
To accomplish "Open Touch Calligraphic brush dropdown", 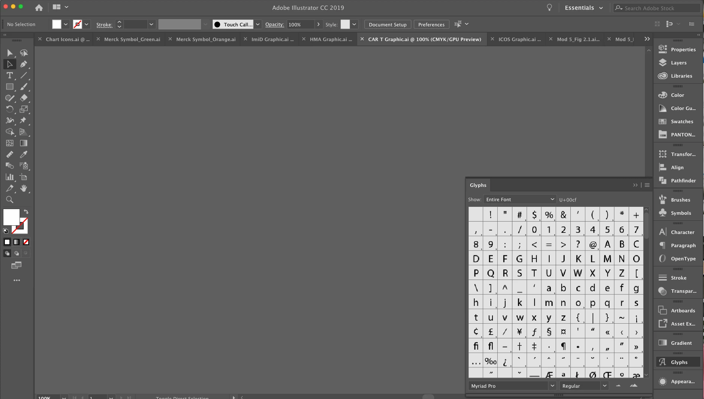I will tap(258, 24).
